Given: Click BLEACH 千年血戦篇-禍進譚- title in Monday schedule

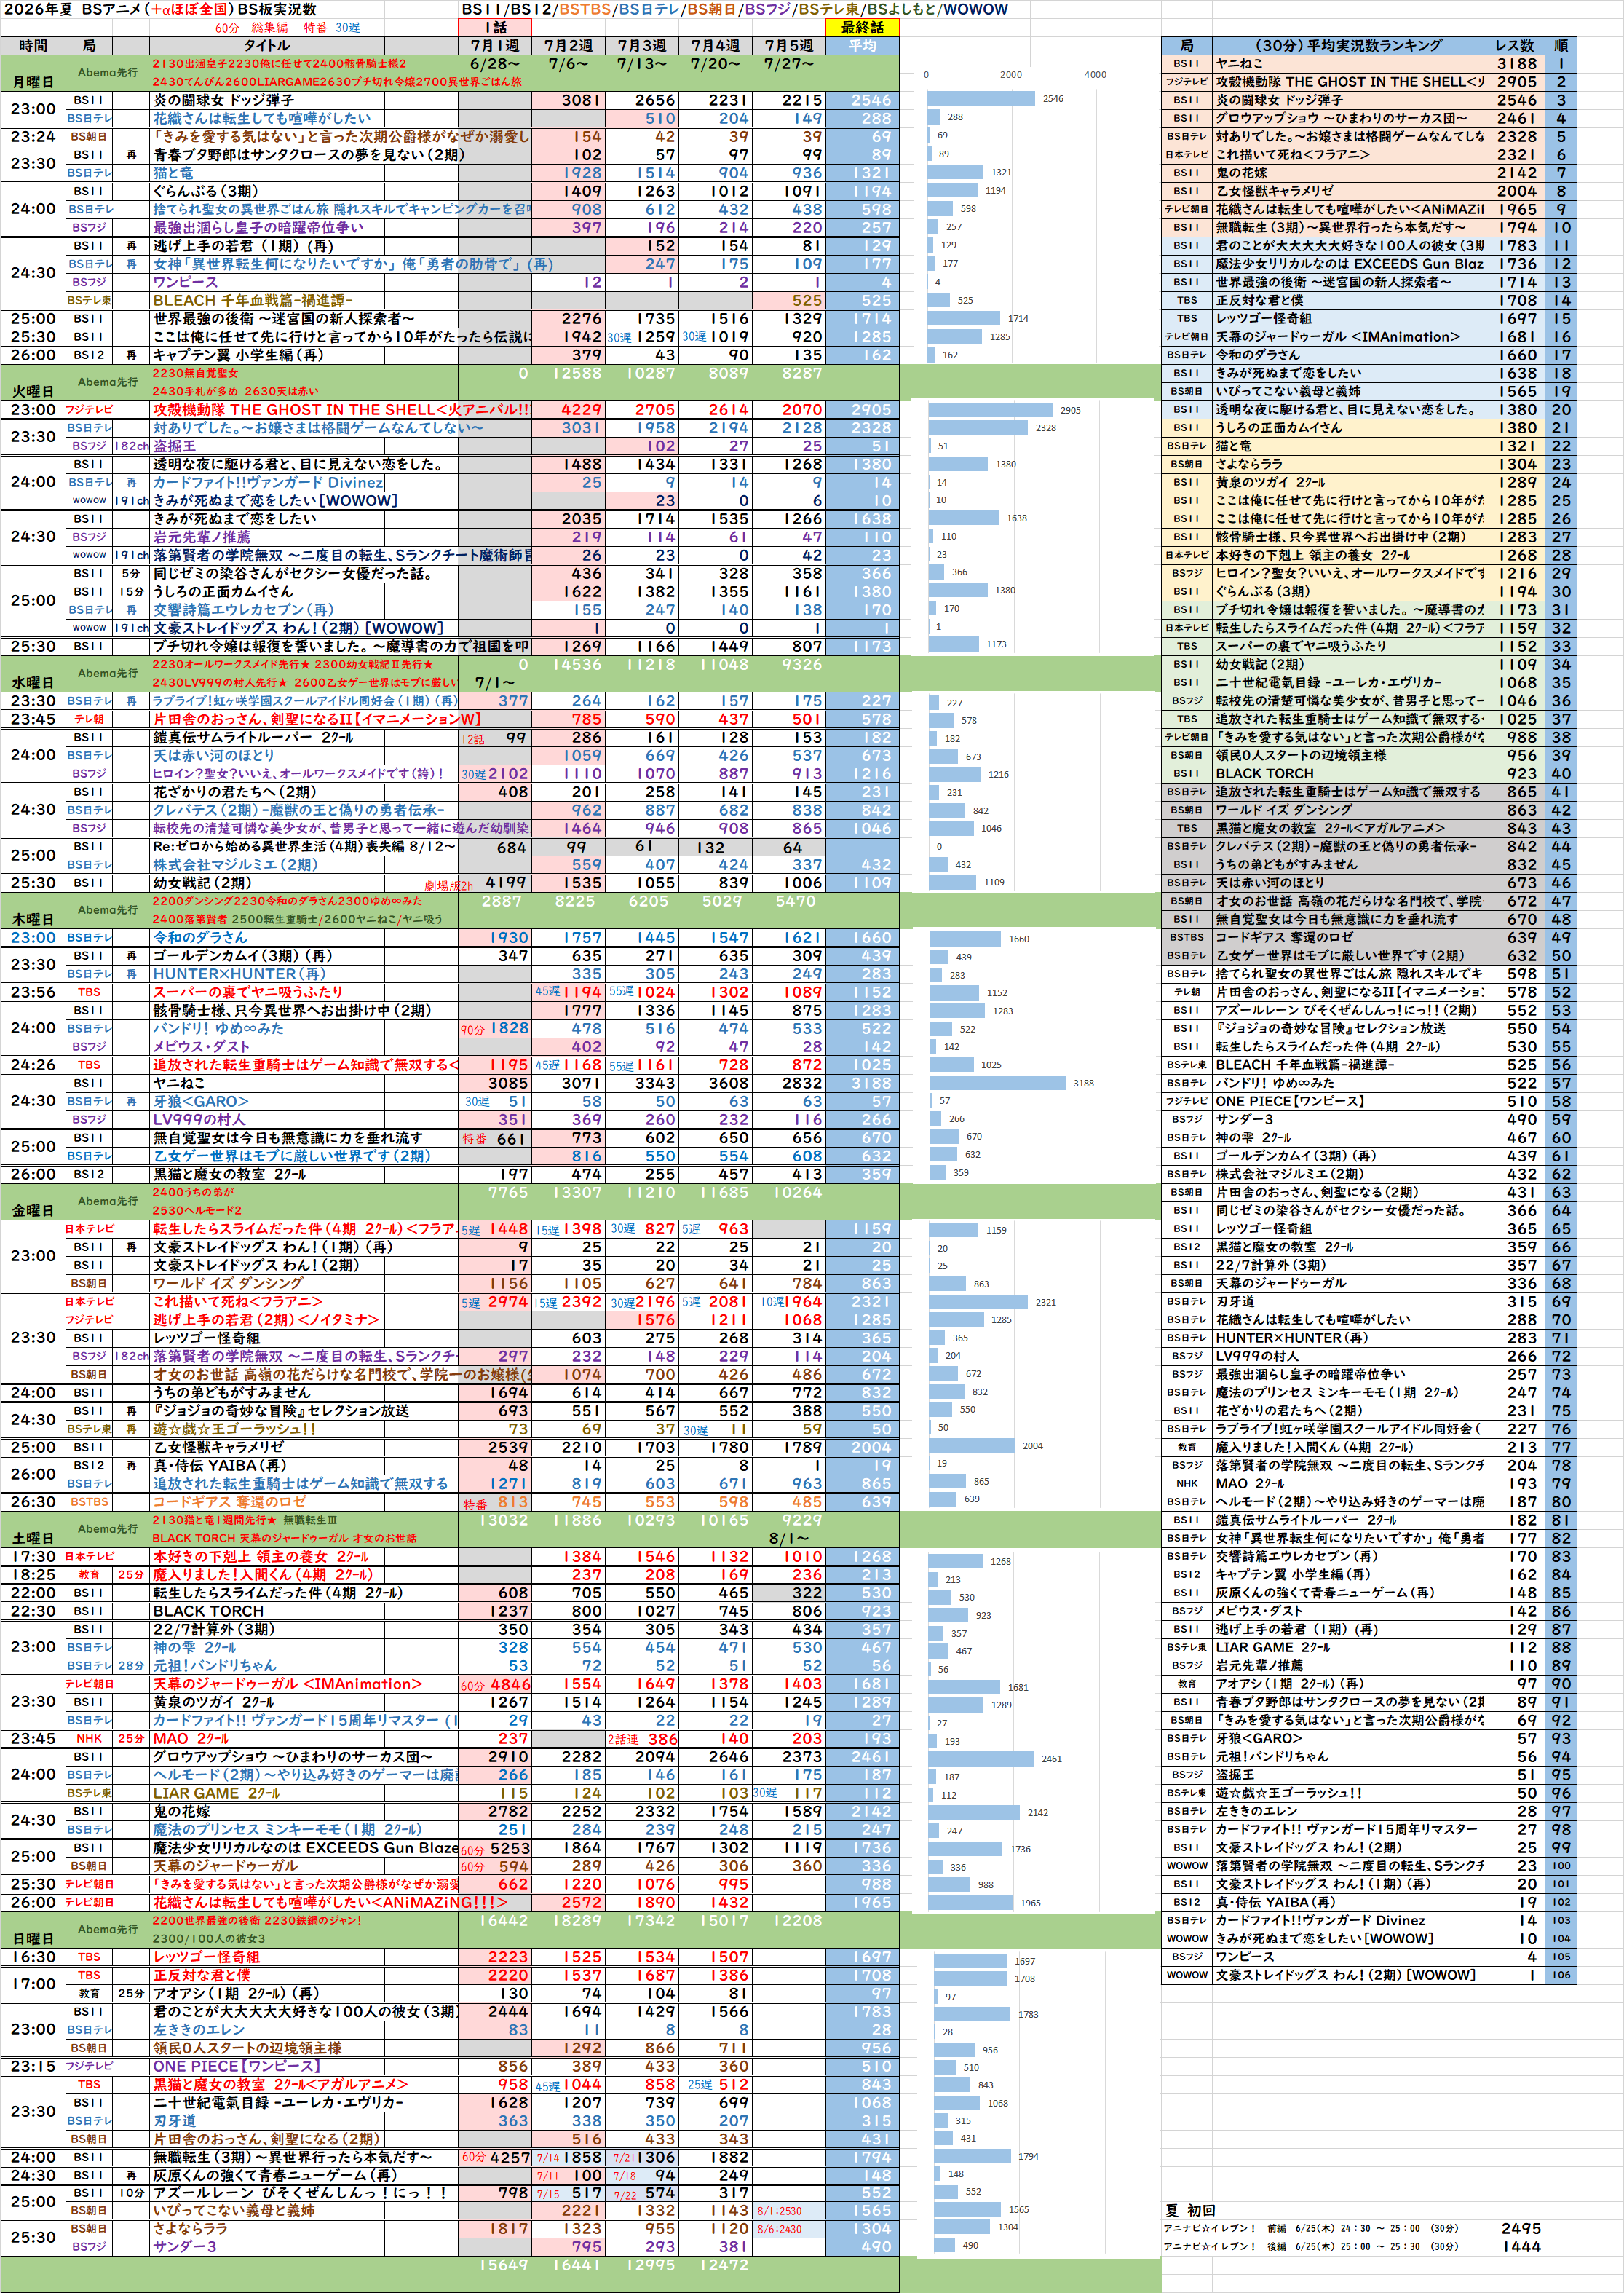Looking at the screenshot, I should click(253, 300).
